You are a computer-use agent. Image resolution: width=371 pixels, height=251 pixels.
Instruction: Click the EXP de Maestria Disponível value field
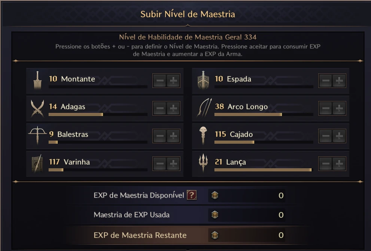247,196
